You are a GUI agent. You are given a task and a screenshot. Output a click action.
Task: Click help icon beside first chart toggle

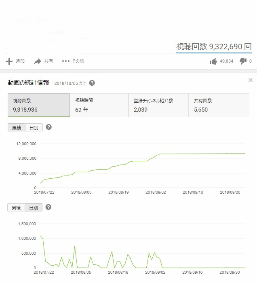pos(48,127)
